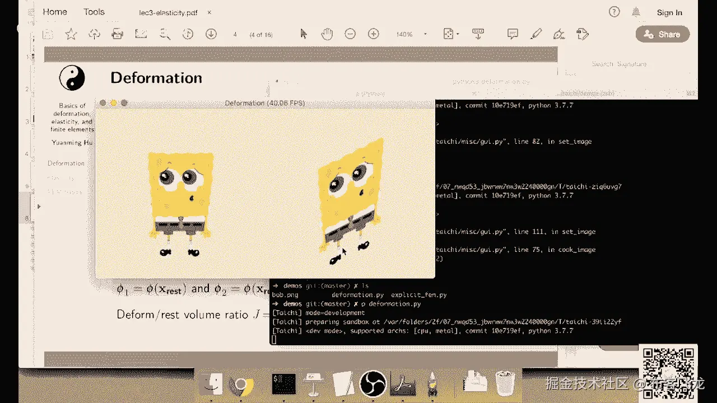717x403 pixels.
Task: Click the left SpongeBob image in Deformation window
Action: (x=180, y=204)
